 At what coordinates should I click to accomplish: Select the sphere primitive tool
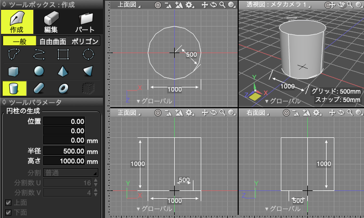pos(39,71)
